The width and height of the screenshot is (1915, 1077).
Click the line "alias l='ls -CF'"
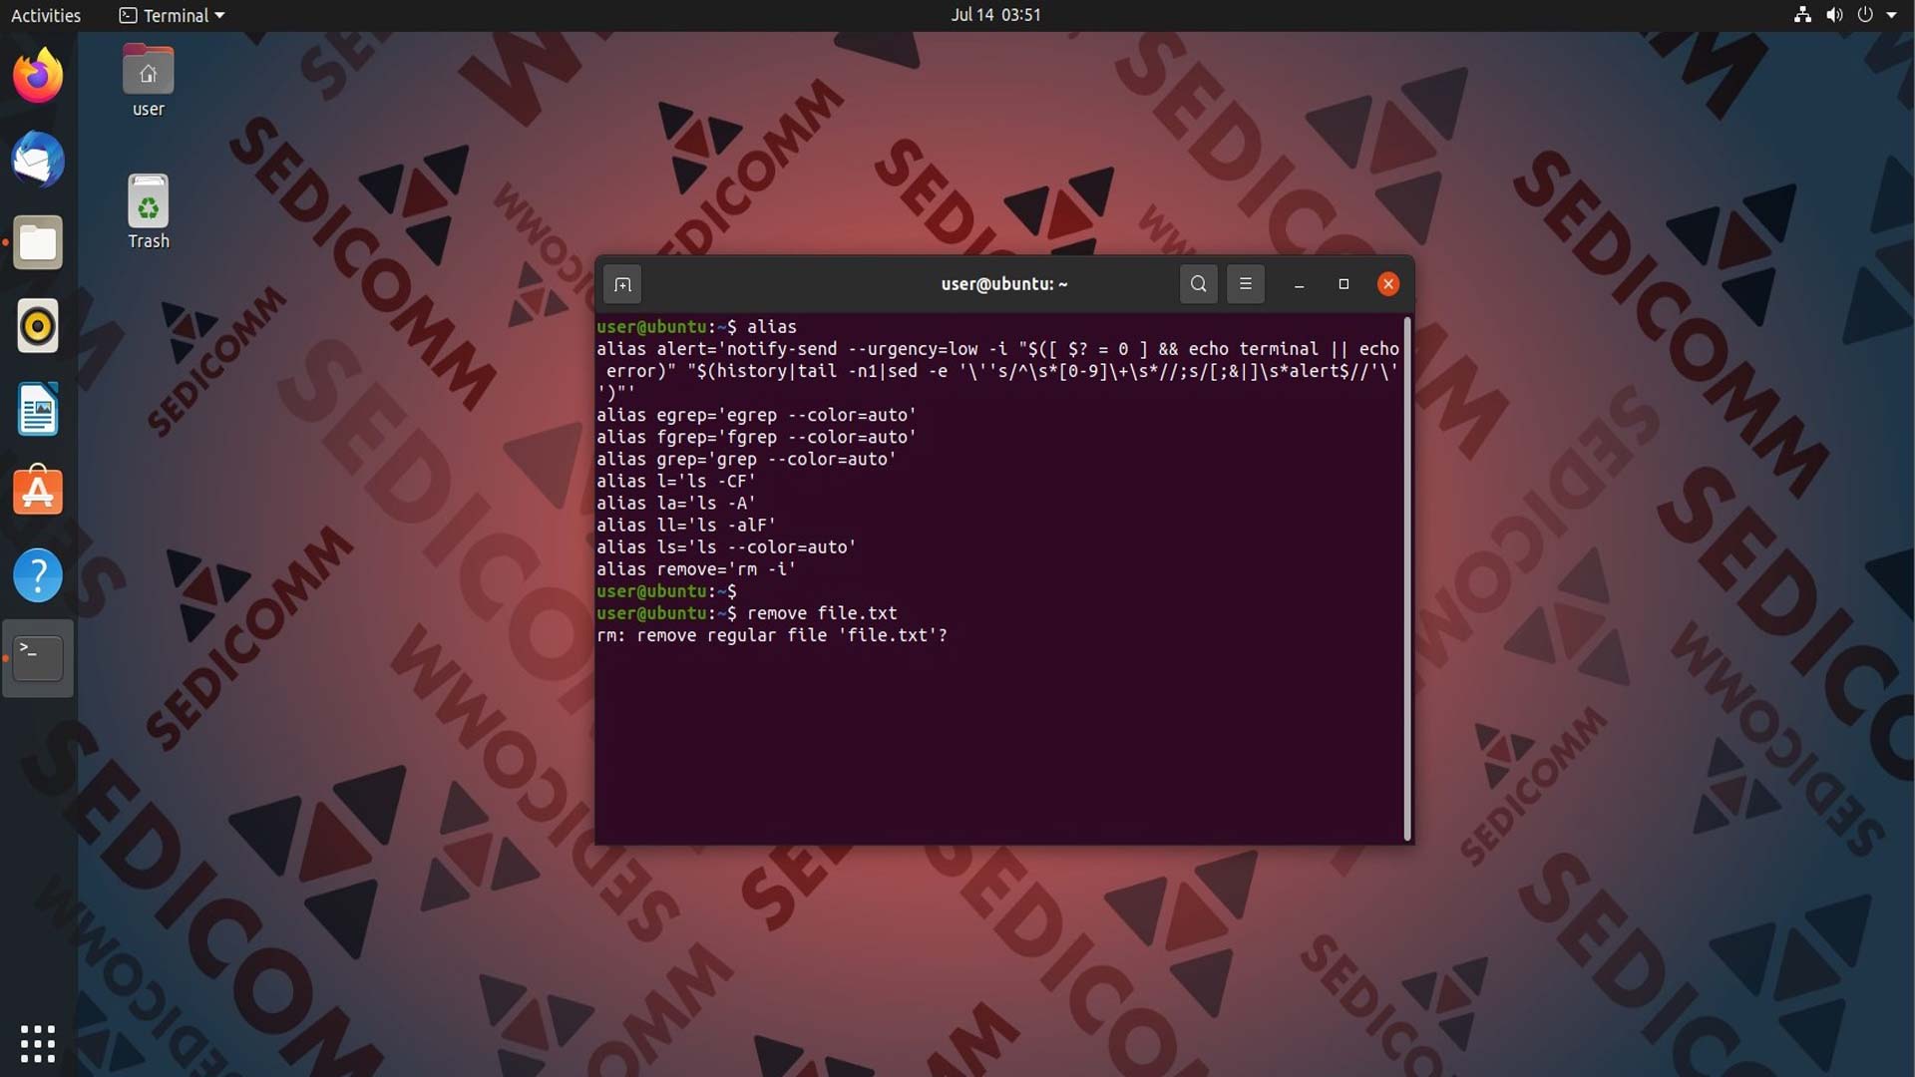[x=676, y=482]
